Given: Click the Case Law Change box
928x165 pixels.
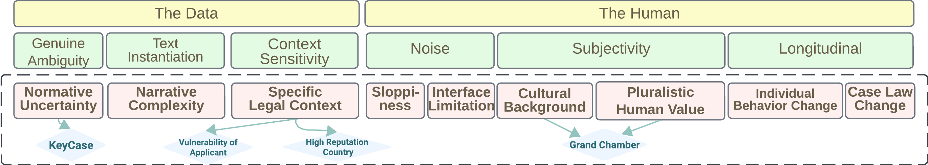Looking at the screenshot, I should pyautogui.click(x=880, y=101).
